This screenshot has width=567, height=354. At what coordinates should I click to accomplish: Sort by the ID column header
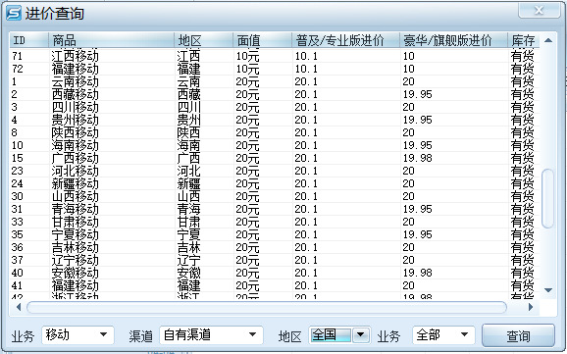coord(28,40)
